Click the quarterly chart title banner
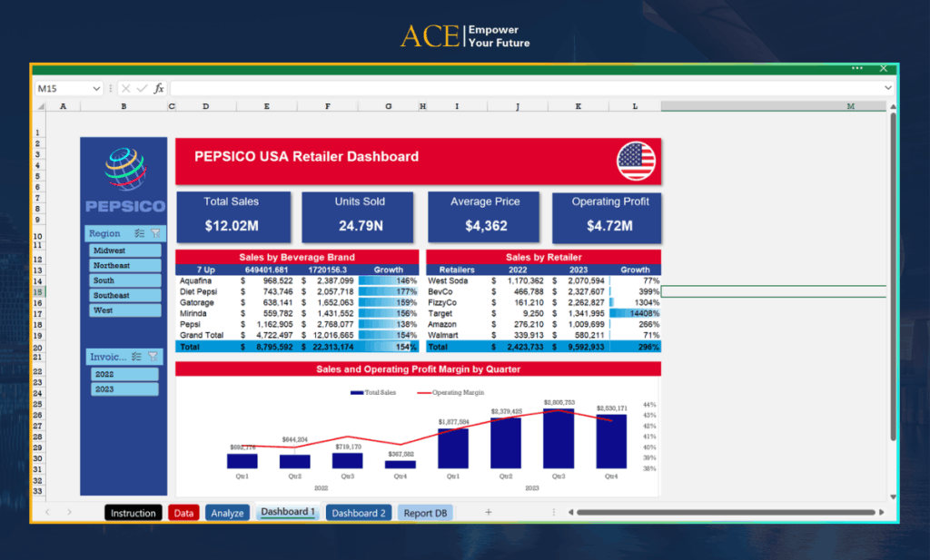930x560 pixels. pos(418,369)
